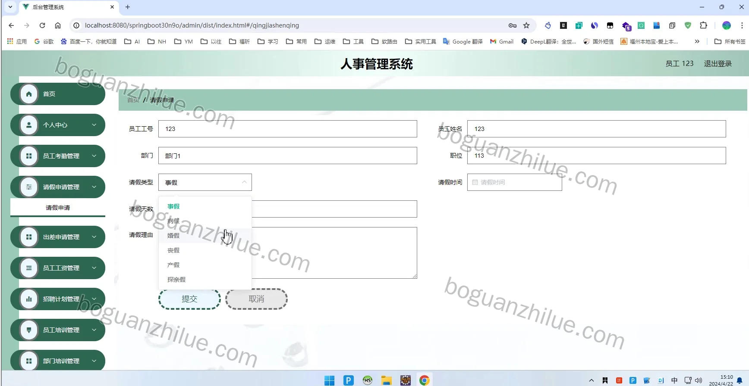Click the 请假申请管理 sliders icon

click(x=29, y=187)
